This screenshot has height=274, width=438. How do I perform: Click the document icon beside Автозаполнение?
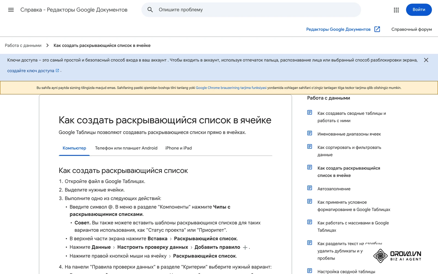pyautogui.click(x=310, y=188)
